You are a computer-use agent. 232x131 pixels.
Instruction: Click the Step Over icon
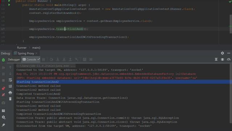pyautogui.click(x=51, y=60)
